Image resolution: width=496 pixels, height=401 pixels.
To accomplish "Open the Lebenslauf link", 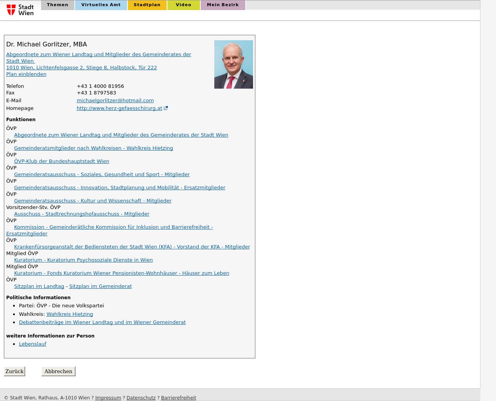I will 33,344.
